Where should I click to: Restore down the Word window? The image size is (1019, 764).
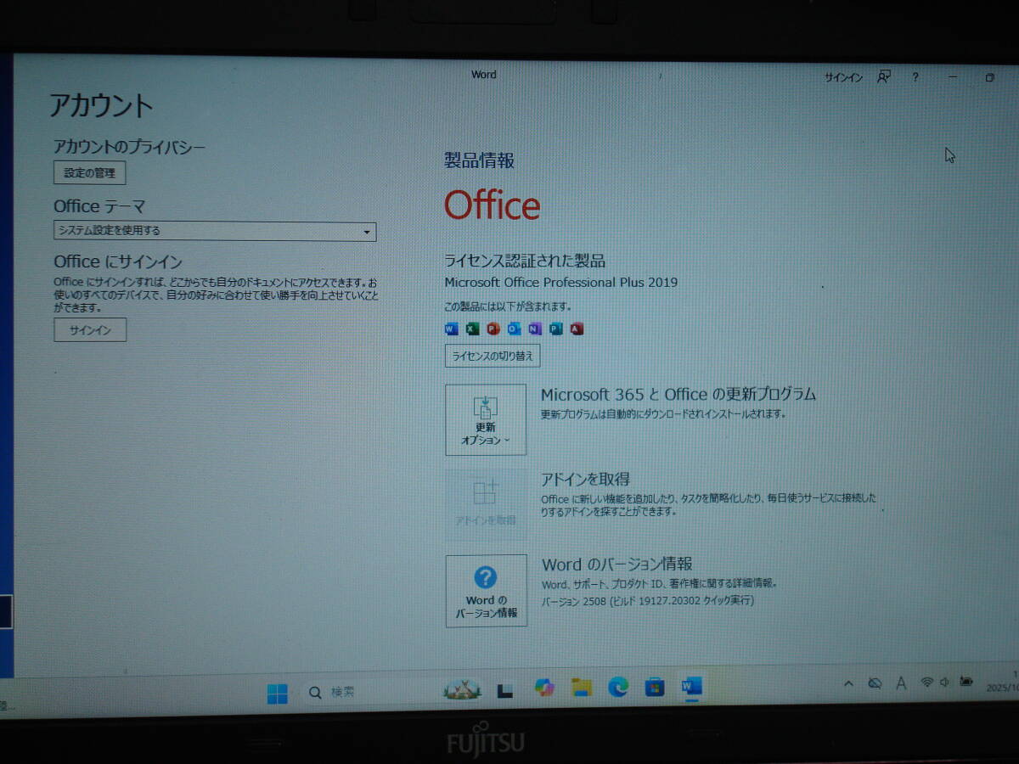coord(989,77)
